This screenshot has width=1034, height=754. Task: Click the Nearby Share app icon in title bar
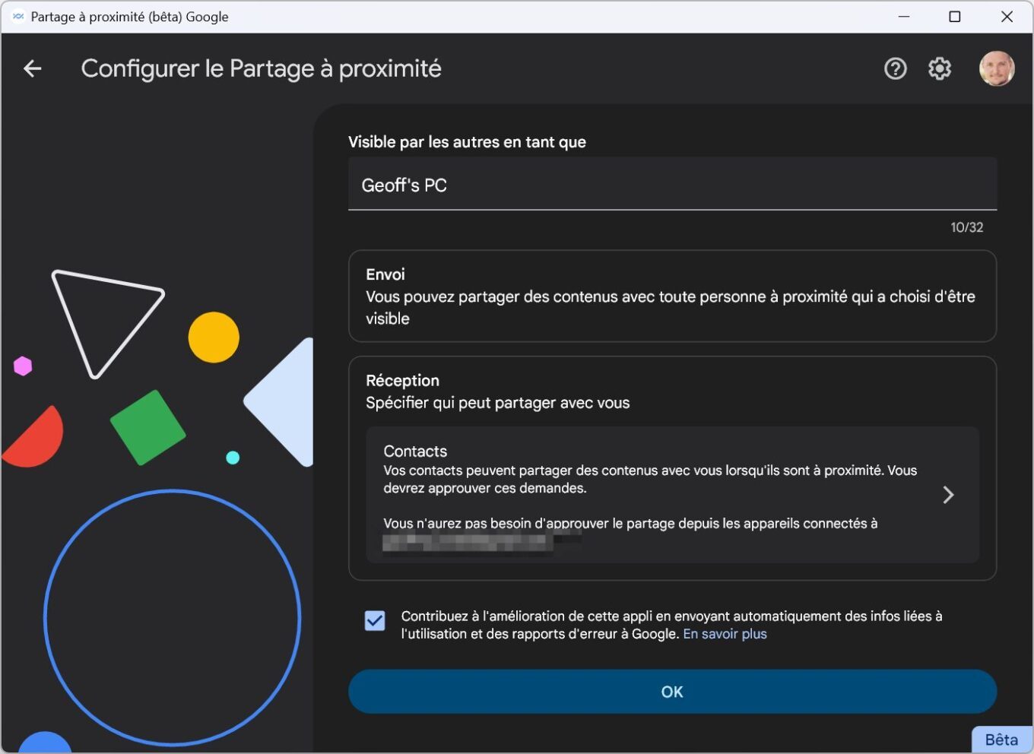pos(18,17)
